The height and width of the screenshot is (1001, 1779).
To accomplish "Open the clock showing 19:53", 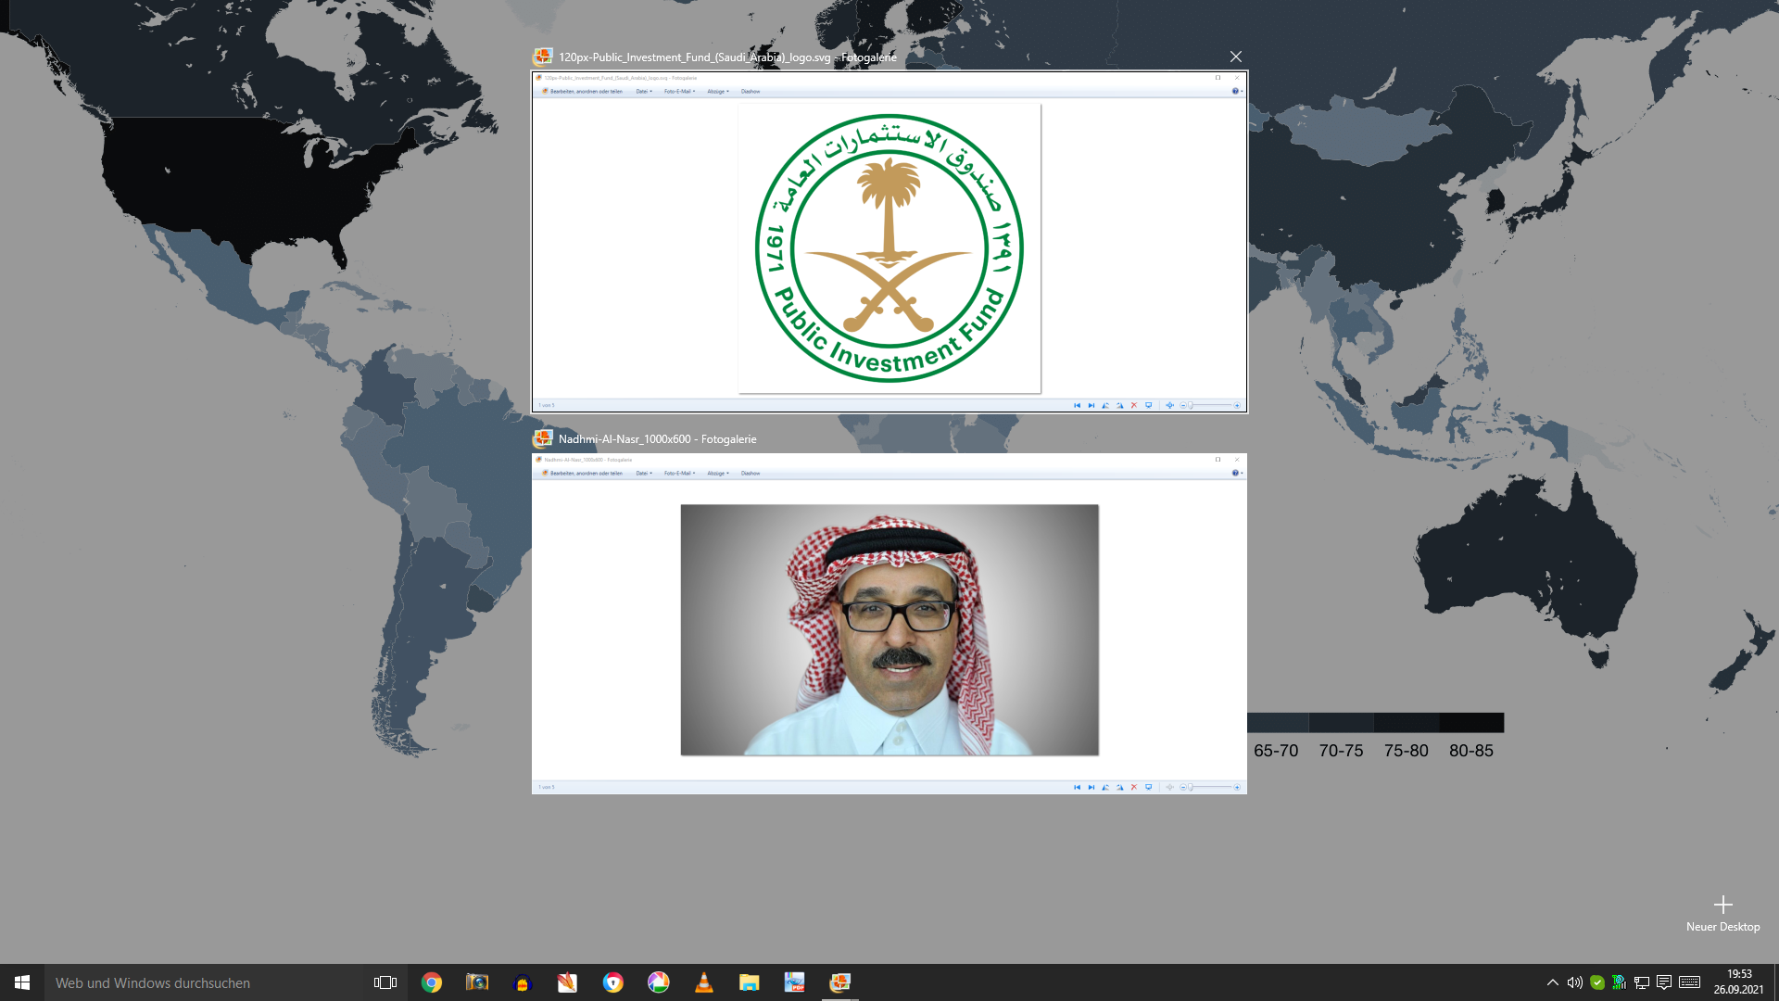I will pos(1739,982).
